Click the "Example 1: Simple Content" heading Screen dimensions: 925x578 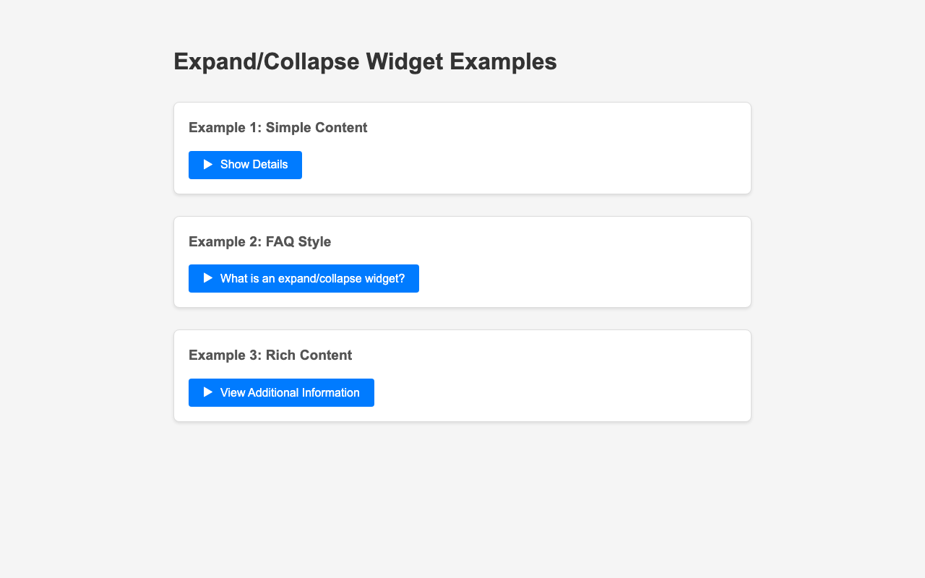tap(277, 128)
